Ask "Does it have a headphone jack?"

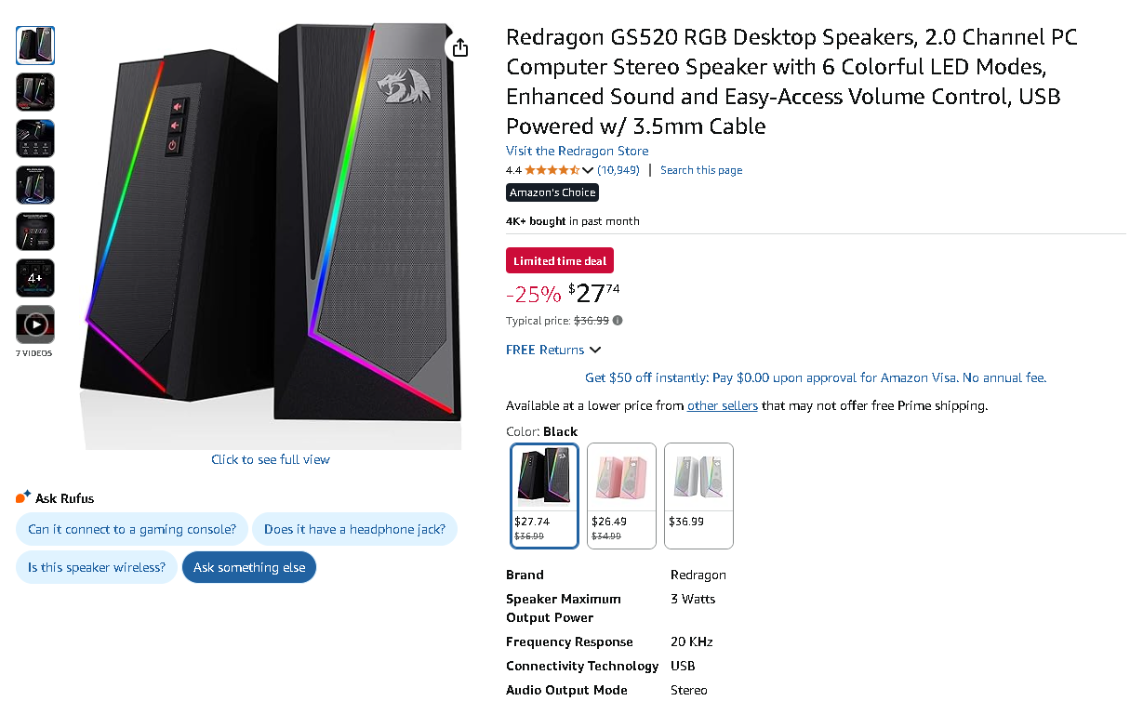click(354, 529)
